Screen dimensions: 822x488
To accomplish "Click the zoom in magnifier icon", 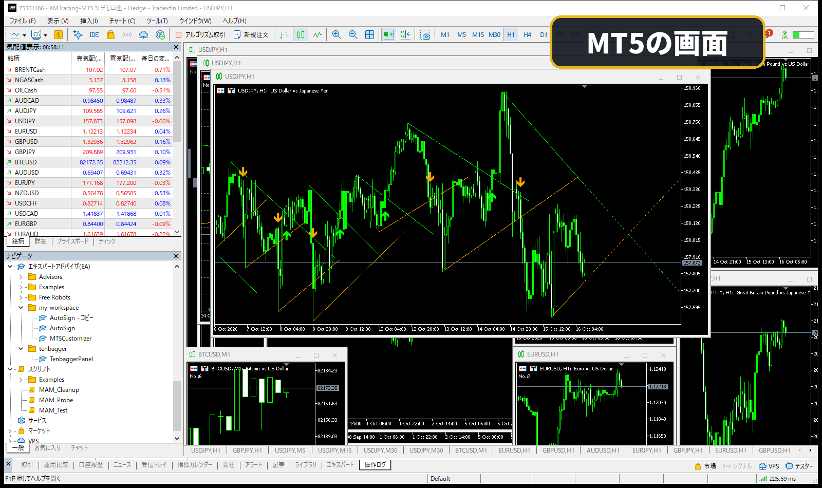I will 337,34.
